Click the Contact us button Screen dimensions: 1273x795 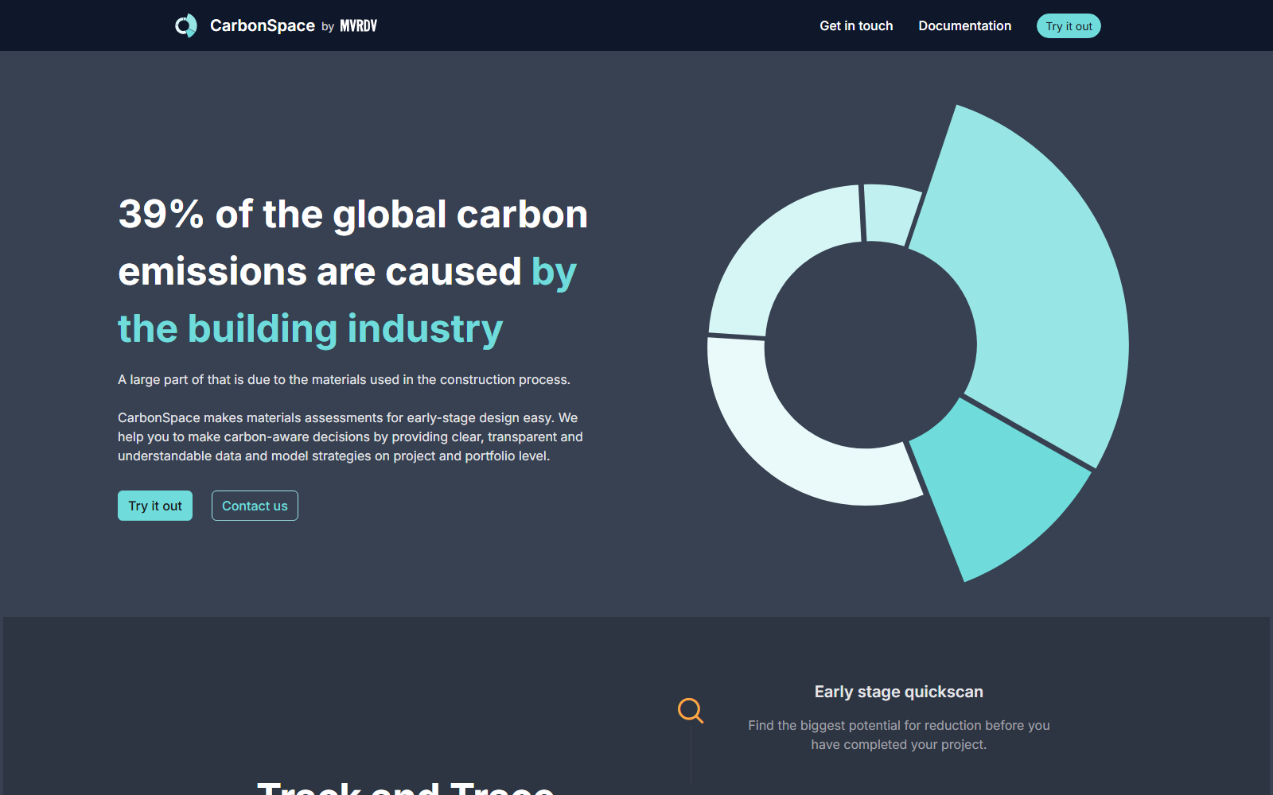(255, 506)
